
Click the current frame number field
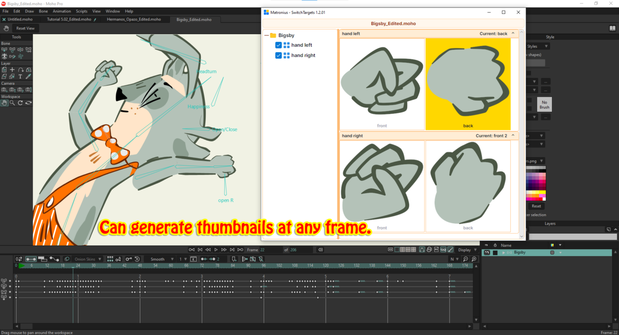click(270, 250)
